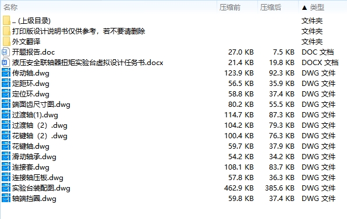Select file name 开题报告.doc
The height and width of the screenshot is (219, 347).
click(33, 52)
